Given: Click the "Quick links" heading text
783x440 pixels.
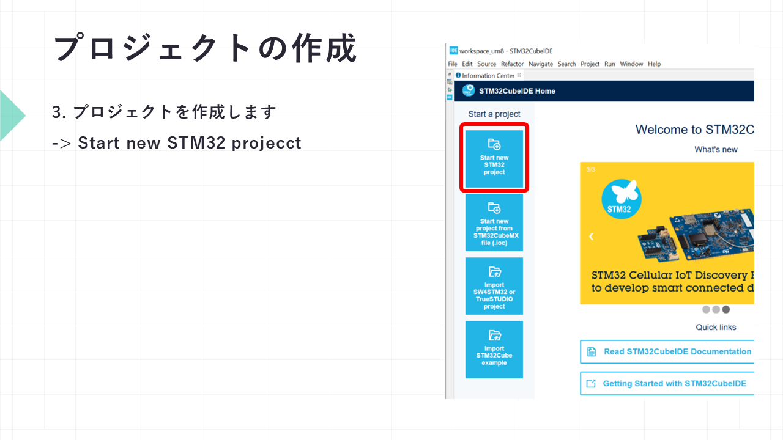Looking at the screenshot, I should pos(716,327).
